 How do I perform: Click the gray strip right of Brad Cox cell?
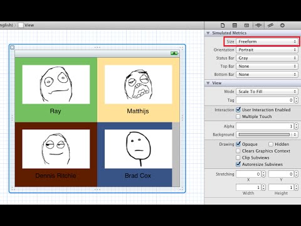tap(176, 154)
